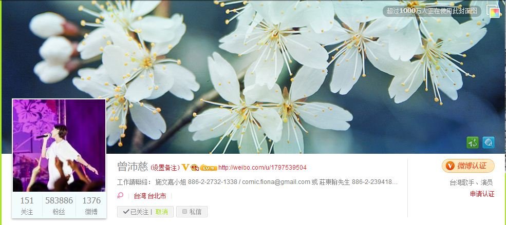Click the V icon in 微博认证 button
The height and width of the screenshot is (225, 506).
pos(450,166)
